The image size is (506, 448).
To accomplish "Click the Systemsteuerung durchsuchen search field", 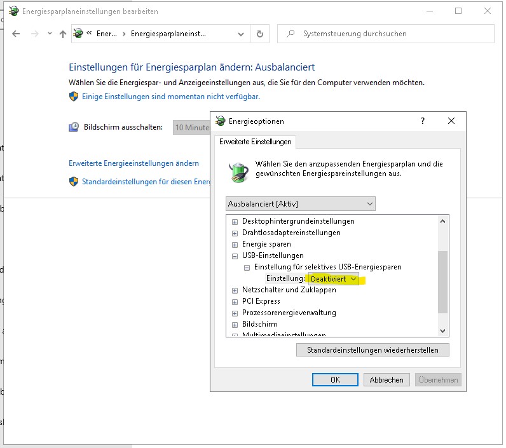I will click(x=388, y=34).
